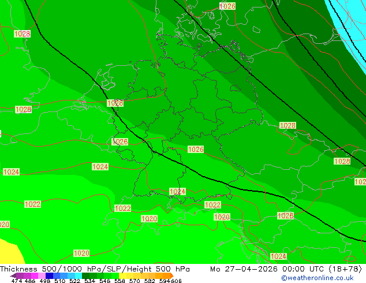Select the dark blue legend swatch
The height and width of the screenshot is (283, 366).
[49, 275]
